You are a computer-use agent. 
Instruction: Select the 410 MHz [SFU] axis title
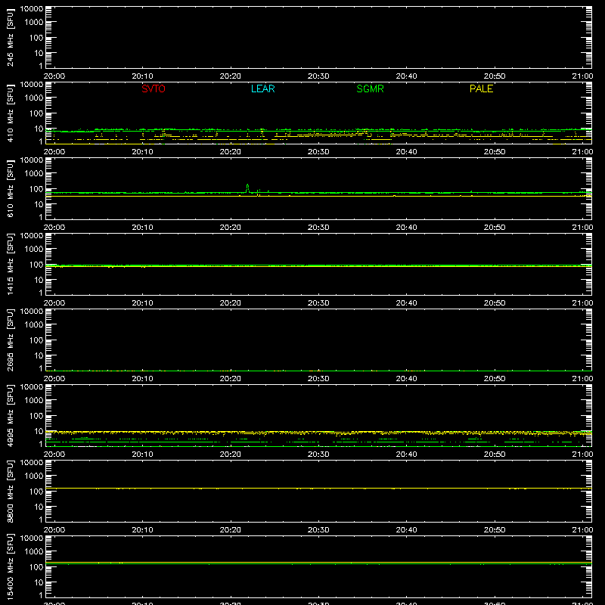(11, 113)
